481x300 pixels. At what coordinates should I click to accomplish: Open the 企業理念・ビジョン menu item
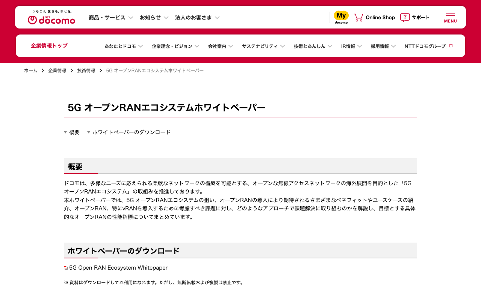[172, 46]
